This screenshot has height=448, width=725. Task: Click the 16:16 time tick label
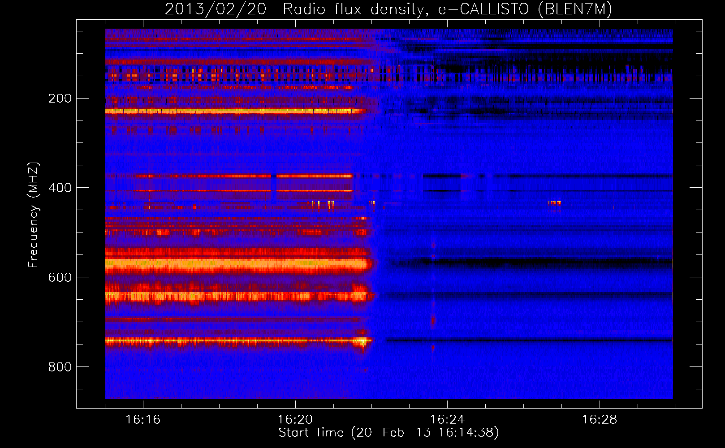(143, 420)
